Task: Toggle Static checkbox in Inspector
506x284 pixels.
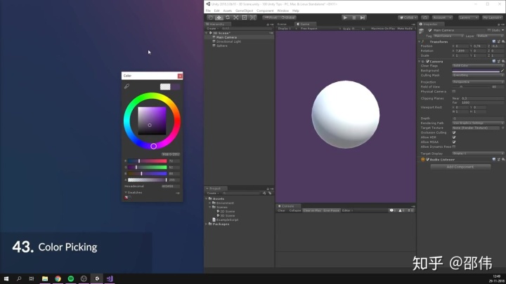Action: pos(489,30)
